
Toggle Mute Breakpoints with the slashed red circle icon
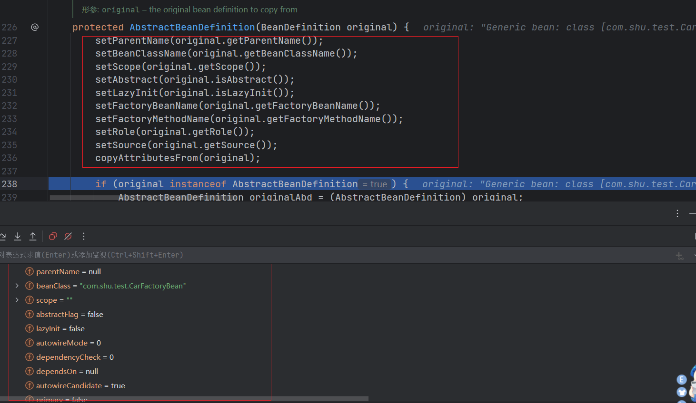(x=68, y=236)
